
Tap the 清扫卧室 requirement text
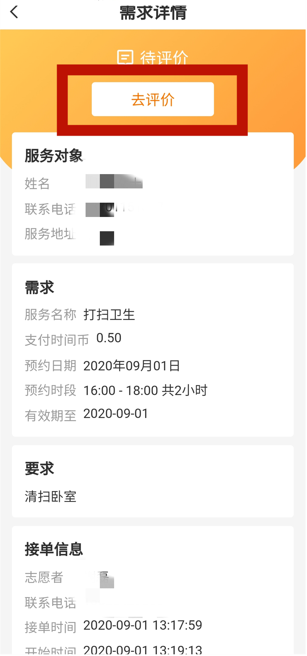51,497
